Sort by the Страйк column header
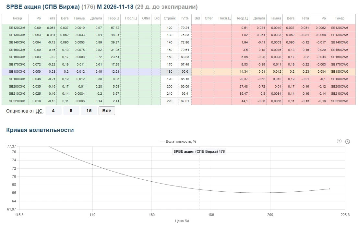Screen dimensions: 358x228 (x=169, y=18)
